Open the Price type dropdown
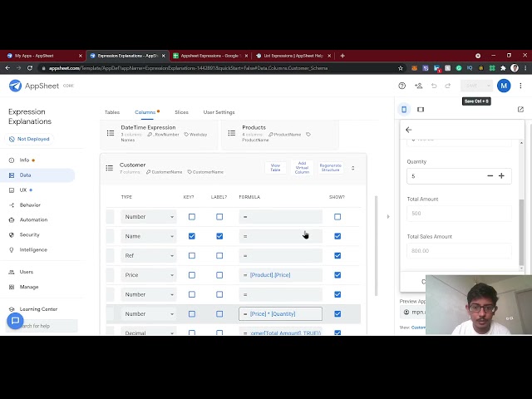532x399 pixels. pyautogui.click(x=149, y=275)
